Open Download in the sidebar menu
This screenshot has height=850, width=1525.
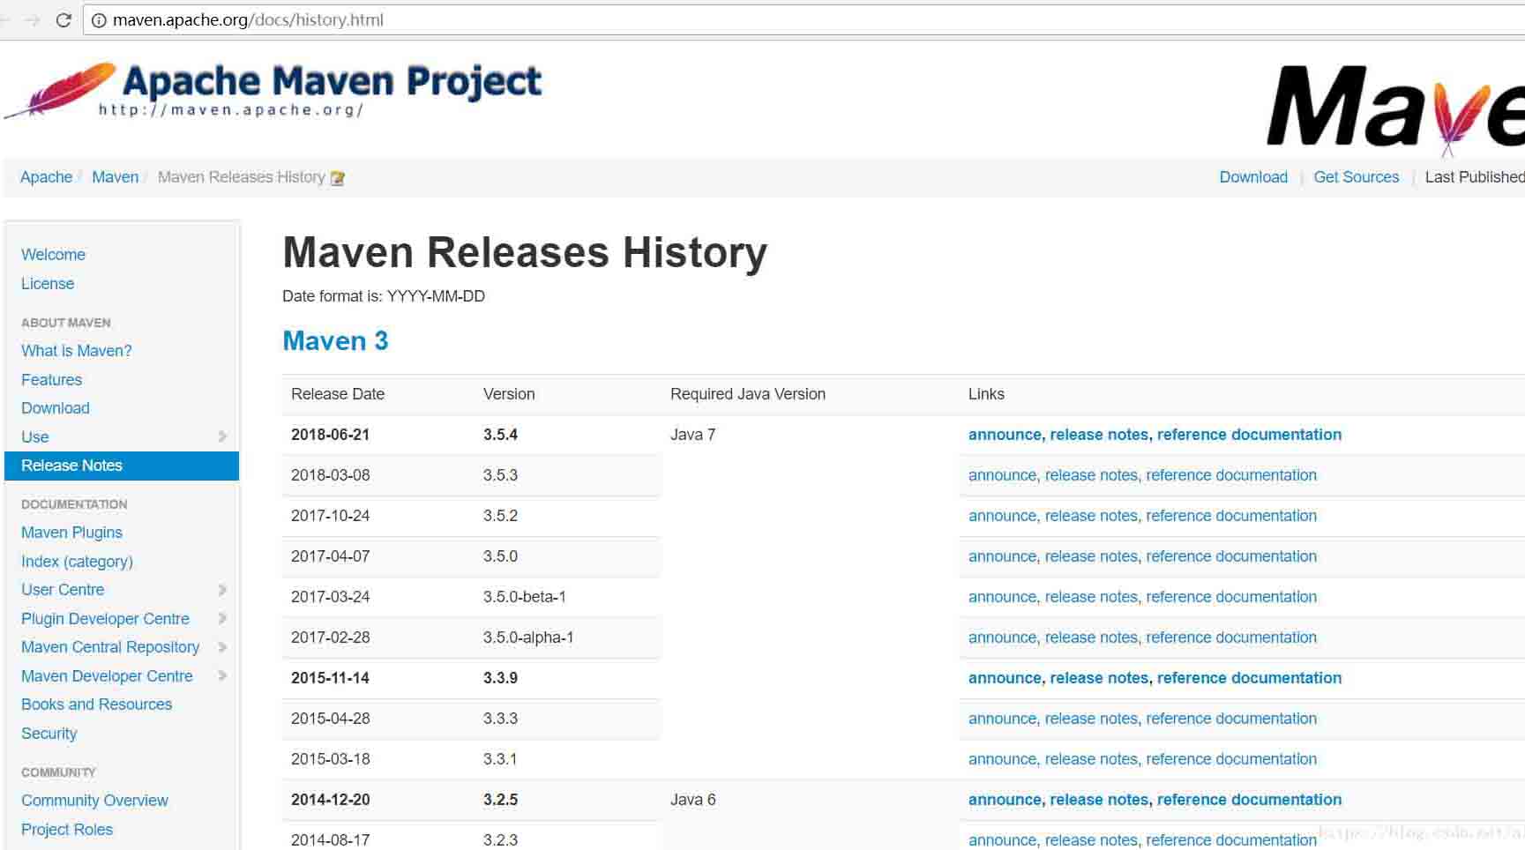click(x=56, y=407)
